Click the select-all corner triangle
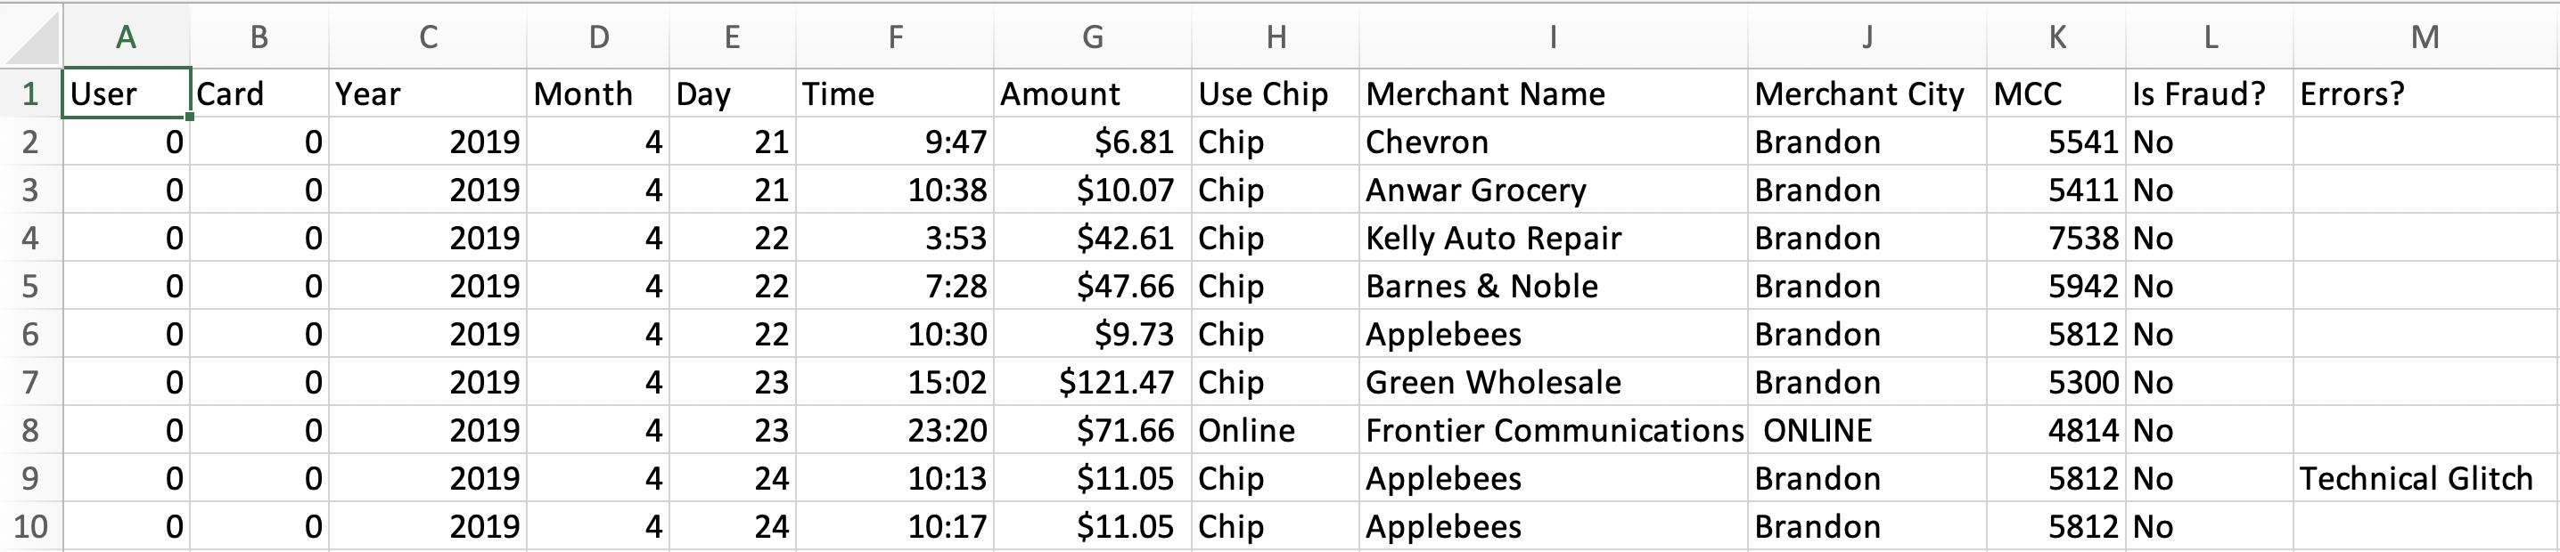Screen dimensions: 2560x552 31,36
